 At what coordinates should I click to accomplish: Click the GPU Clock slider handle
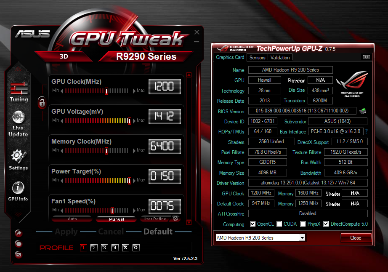106,91
